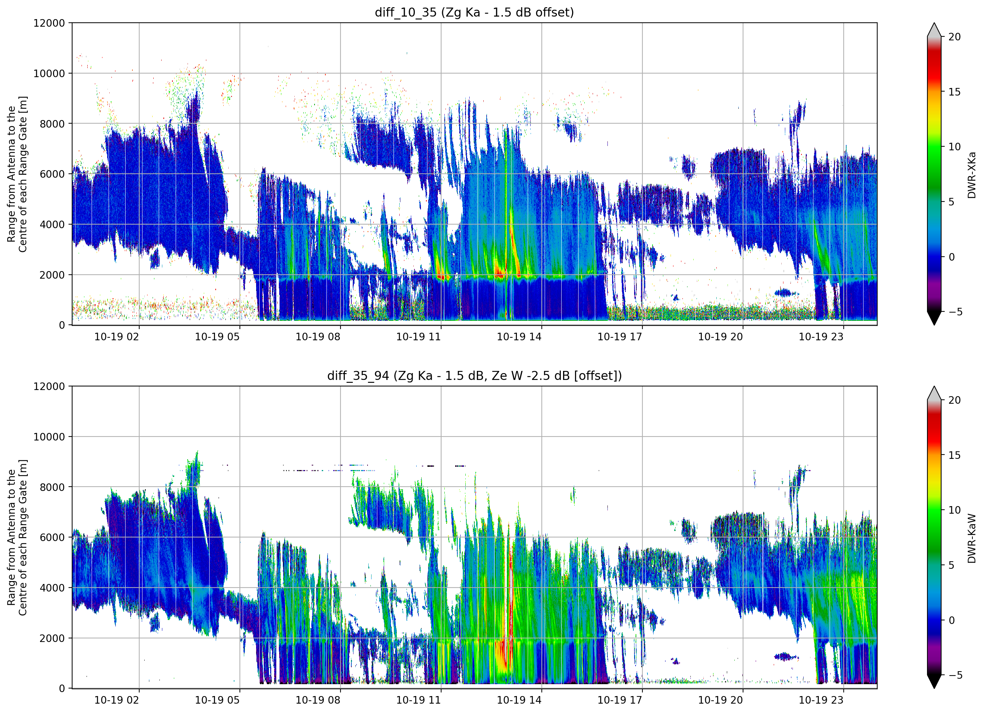
Task: Click x tick "10-19 14" under diff_35_94 plot
Action: [x=519, y=700]
